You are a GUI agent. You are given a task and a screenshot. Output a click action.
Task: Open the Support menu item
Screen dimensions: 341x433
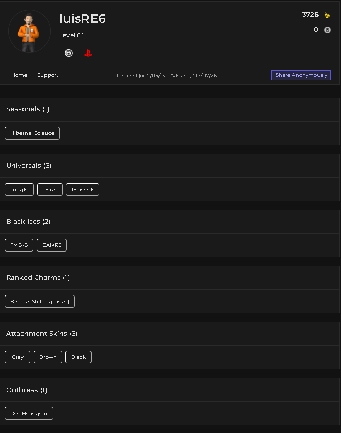click(48, 75)
